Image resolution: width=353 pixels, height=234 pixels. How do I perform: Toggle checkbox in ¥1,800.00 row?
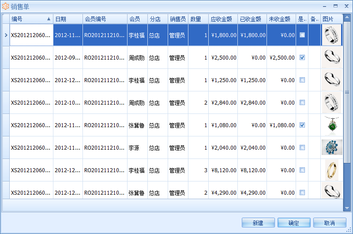pos(302,35)
